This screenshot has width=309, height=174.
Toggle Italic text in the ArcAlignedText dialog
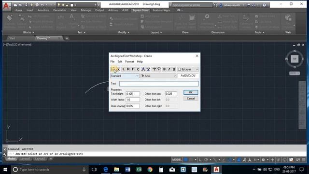point(169,69)
